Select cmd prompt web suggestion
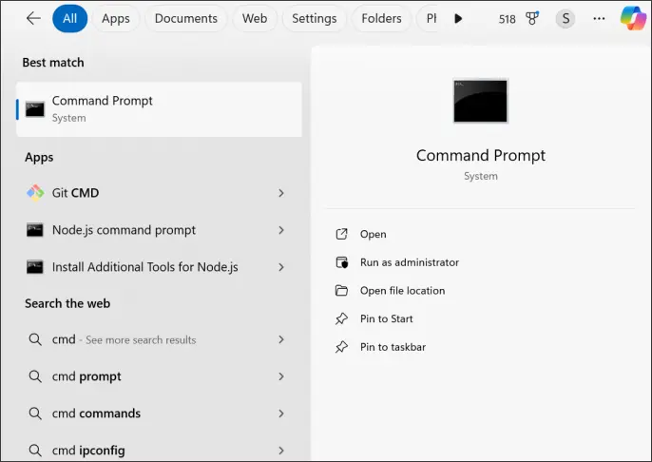 [x=159, y=376]
